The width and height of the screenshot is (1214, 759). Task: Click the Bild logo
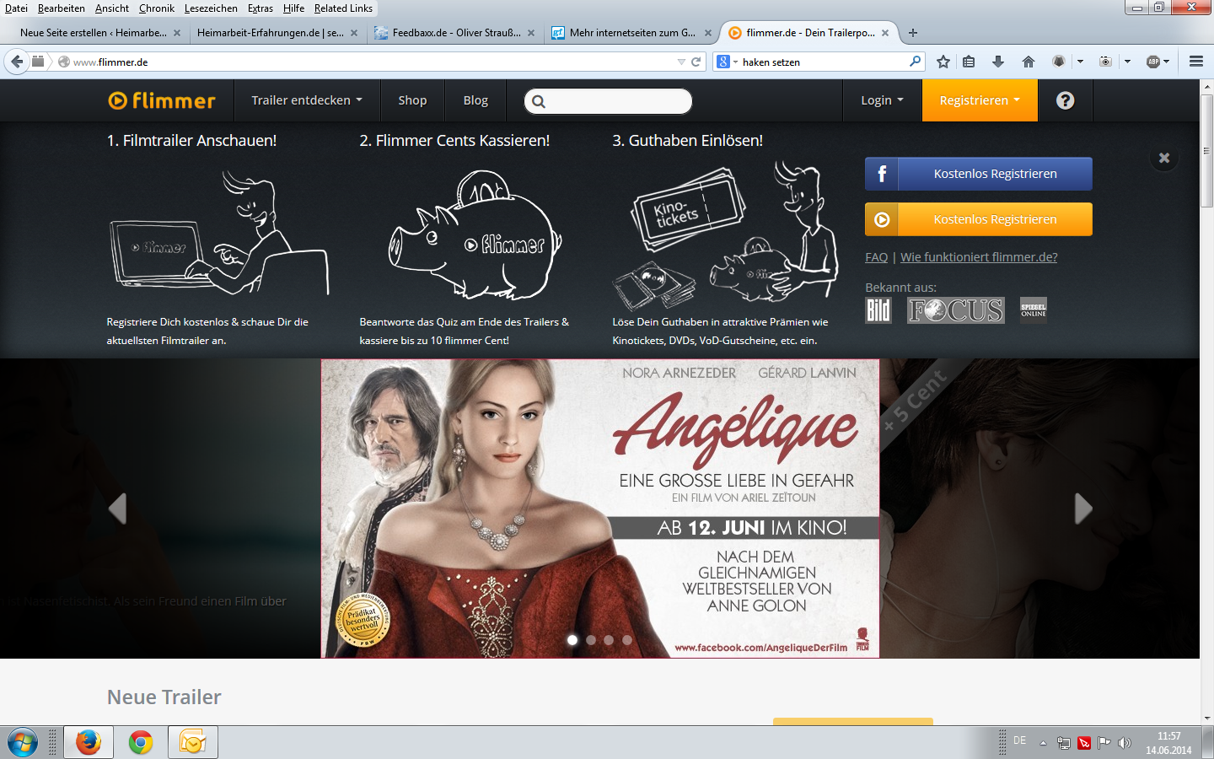point(878,310)
